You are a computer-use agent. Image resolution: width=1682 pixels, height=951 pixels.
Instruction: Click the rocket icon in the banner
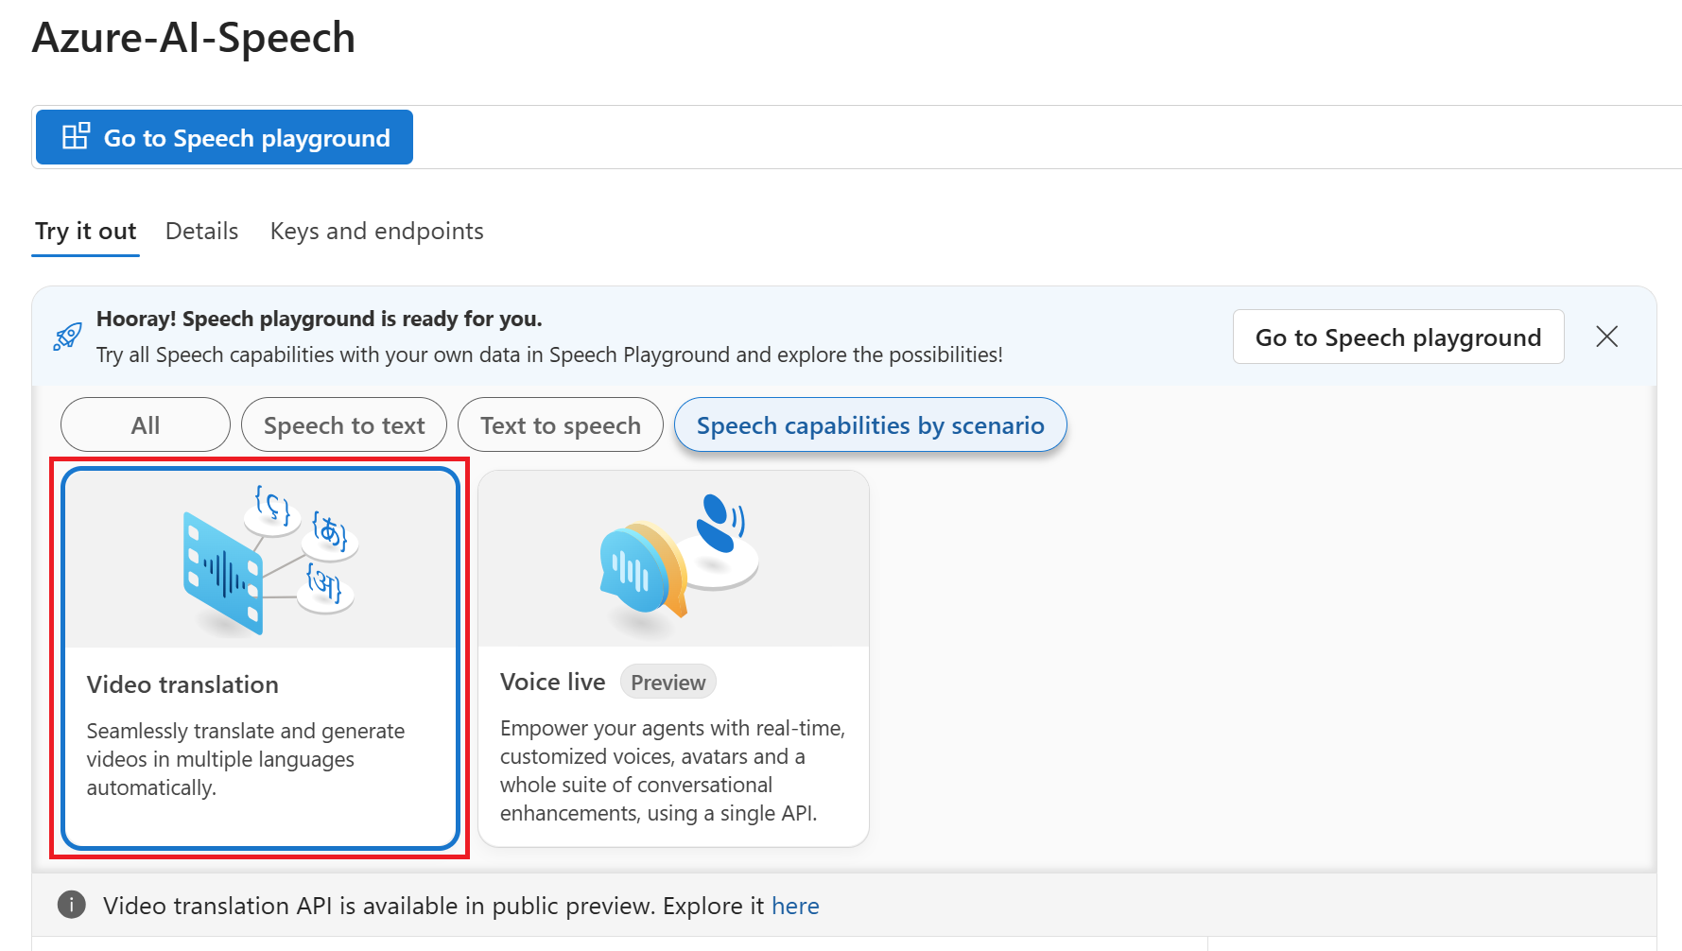coord(67,337)
